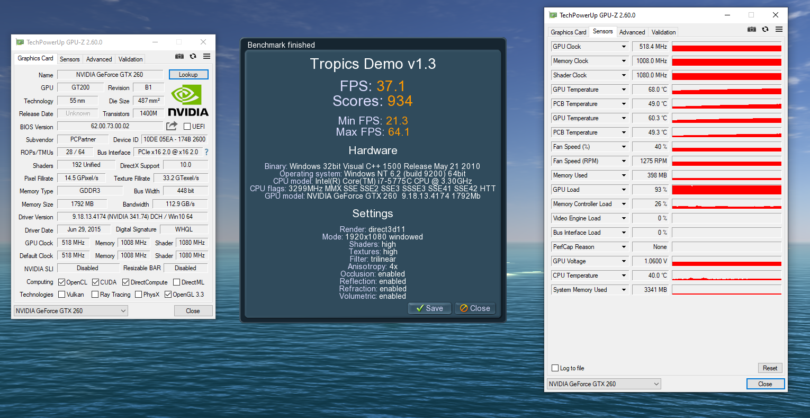Click the Driver Version field
Screen dimensions: 810x418
coord(132,217)
